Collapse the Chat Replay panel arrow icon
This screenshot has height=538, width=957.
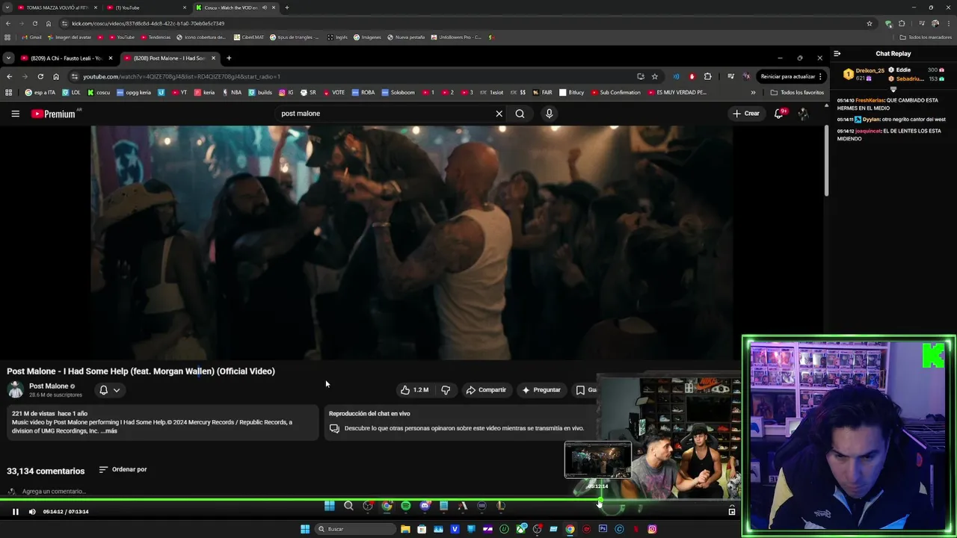coord(837,54)
